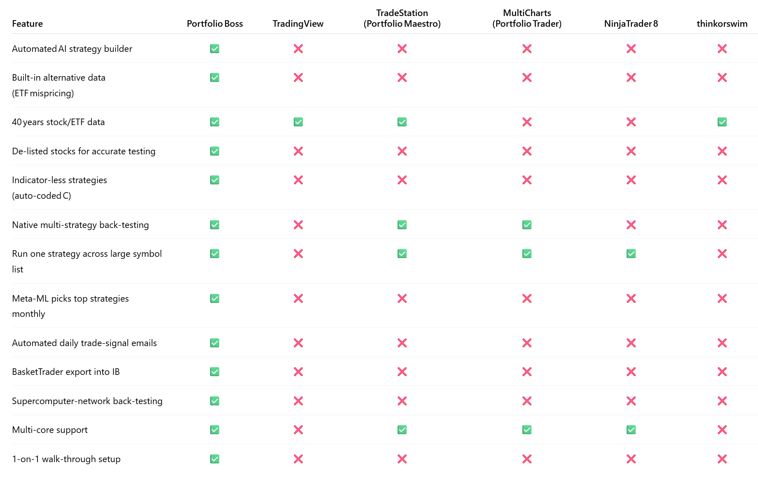Click TradingView checkmark for 40 years stock/ETF data
758x479 pixels.
[298, 122]
